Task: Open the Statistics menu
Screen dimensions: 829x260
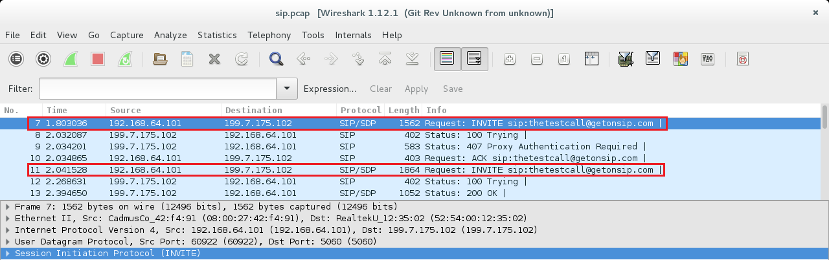Action: (217, 35)
